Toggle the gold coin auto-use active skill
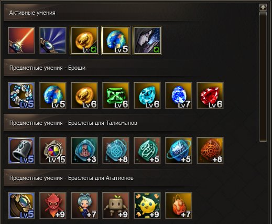 [84, 40]
